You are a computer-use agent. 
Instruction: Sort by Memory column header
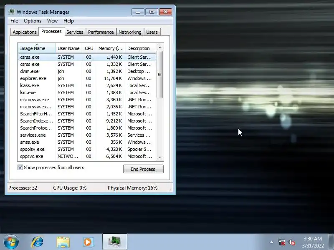(x=111, y=48)
